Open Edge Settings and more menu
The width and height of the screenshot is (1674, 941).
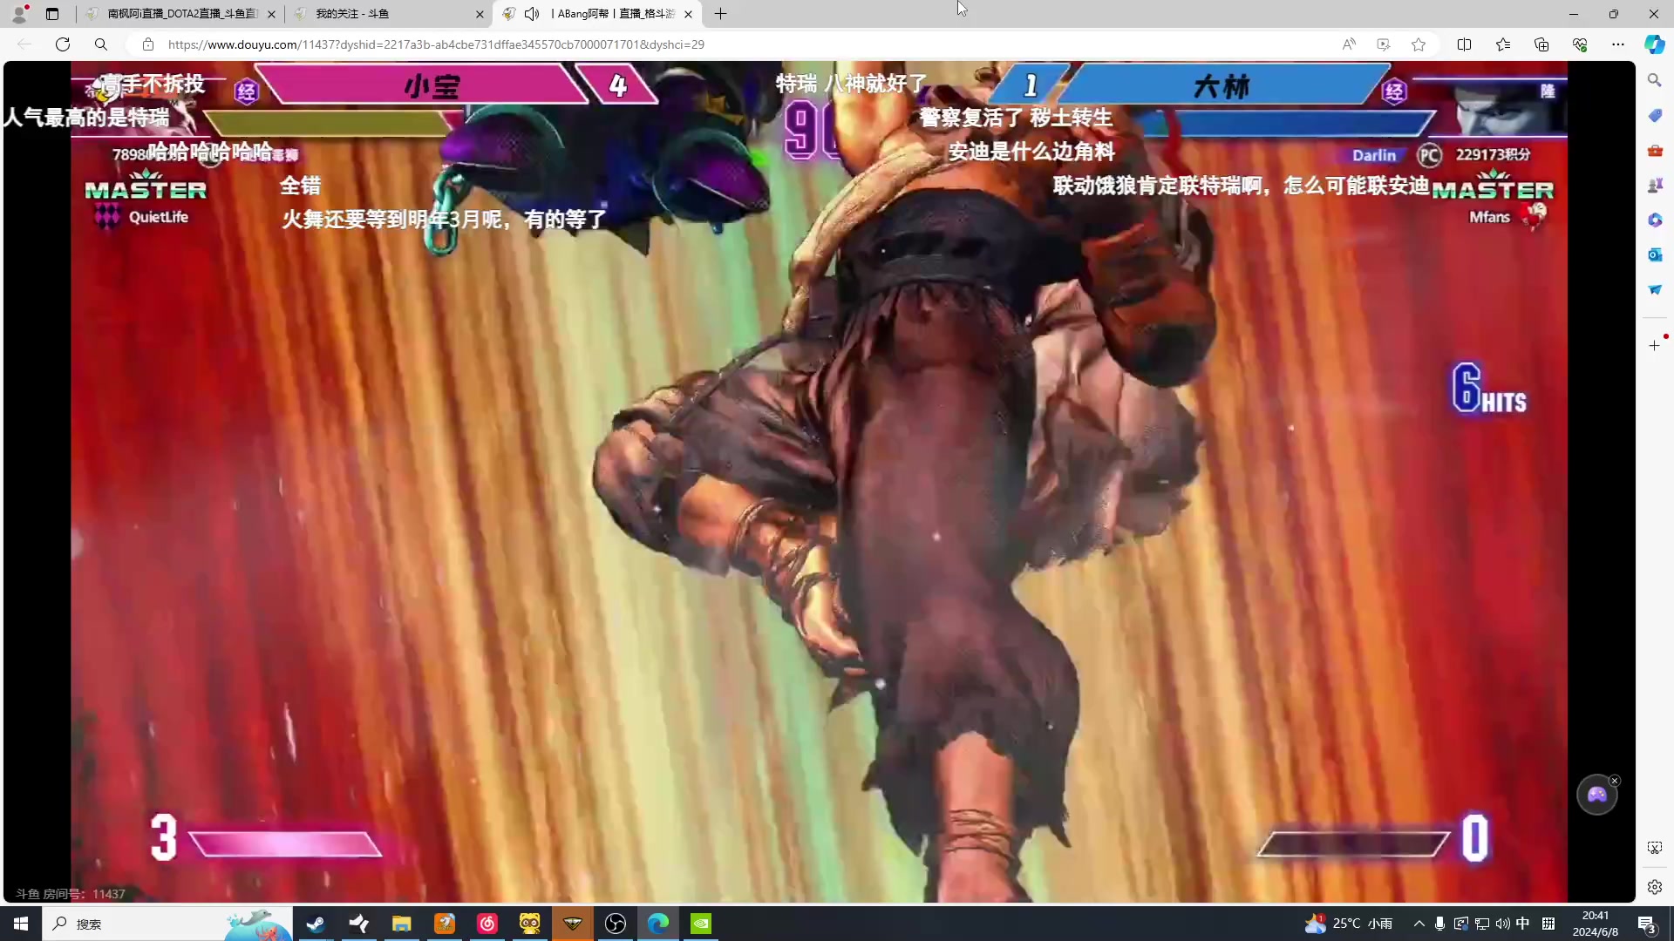tap(1618, 44)
